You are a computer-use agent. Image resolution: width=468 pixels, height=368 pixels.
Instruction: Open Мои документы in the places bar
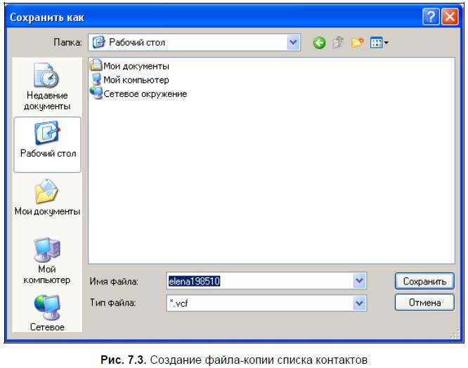(x=47, y=199)
